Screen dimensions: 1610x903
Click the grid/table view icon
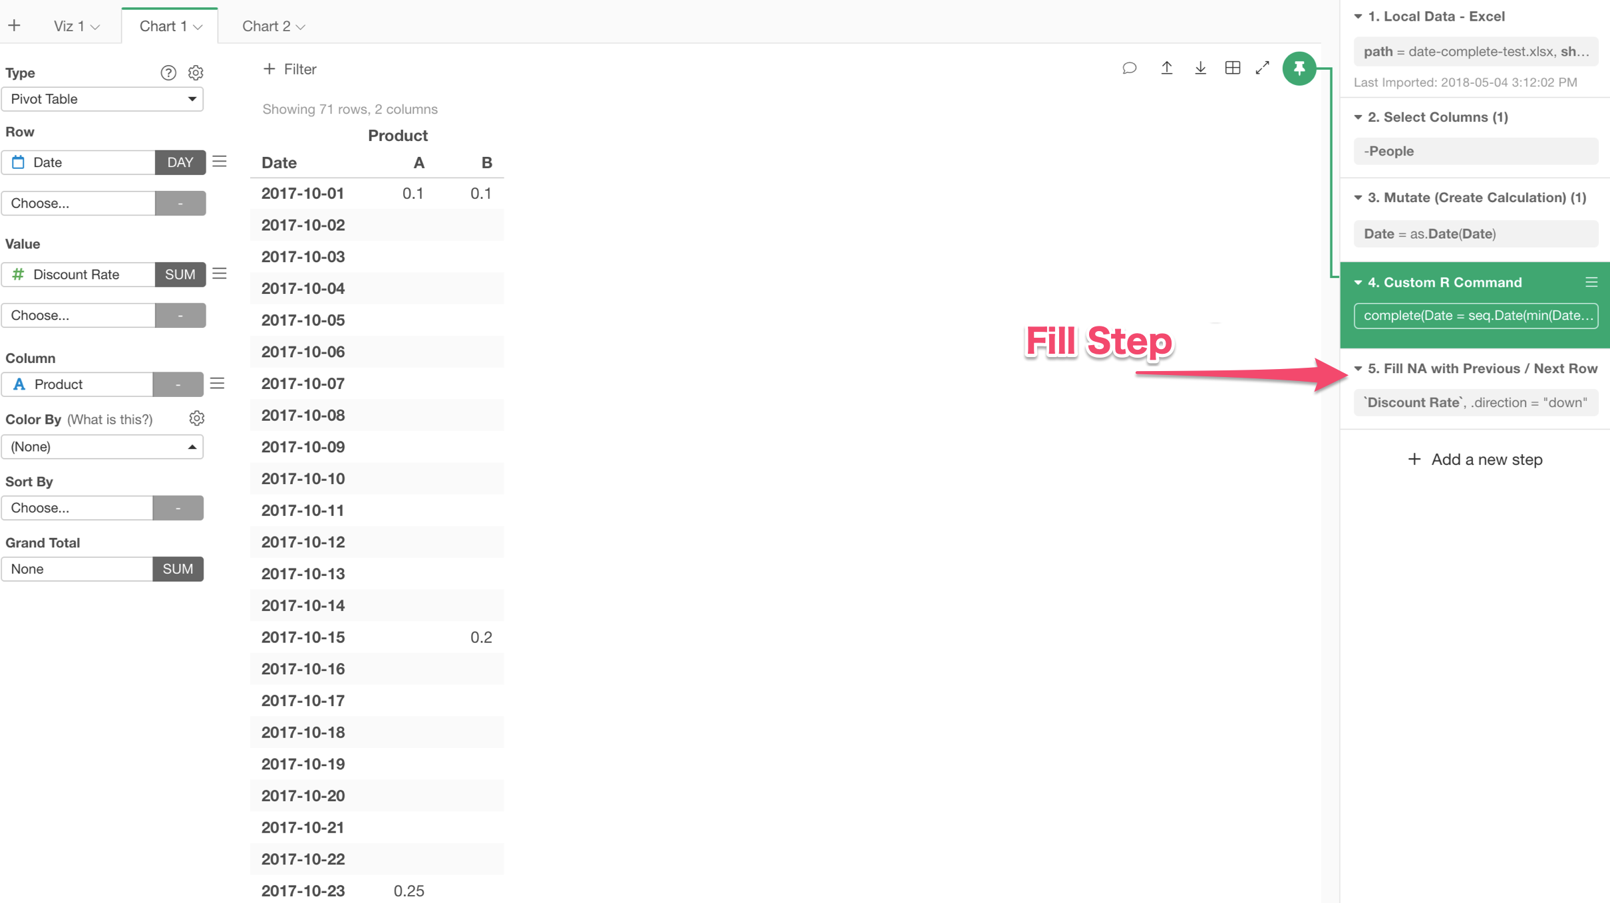(1232, 67)
